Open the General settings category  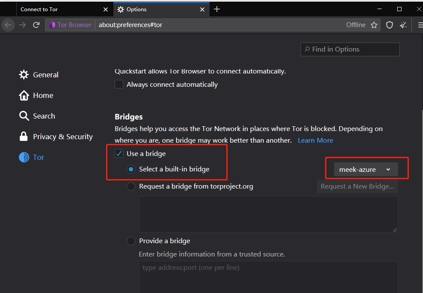(x=46, y=75)
